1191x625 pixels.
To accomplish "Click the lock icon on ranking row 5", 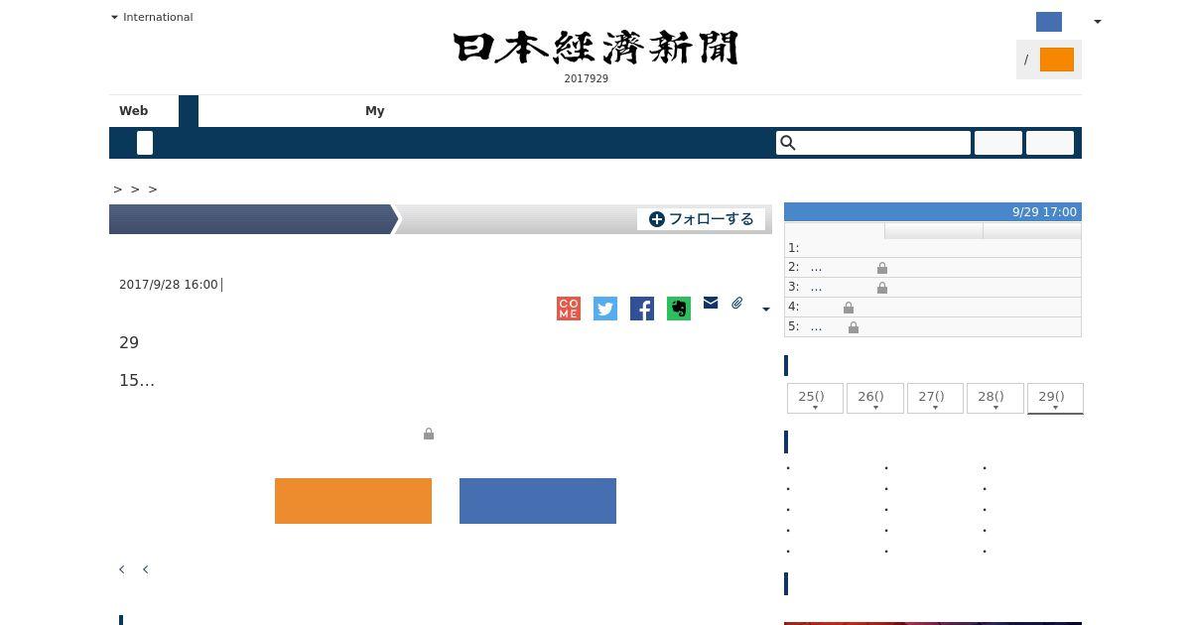I will coord(854,327).
